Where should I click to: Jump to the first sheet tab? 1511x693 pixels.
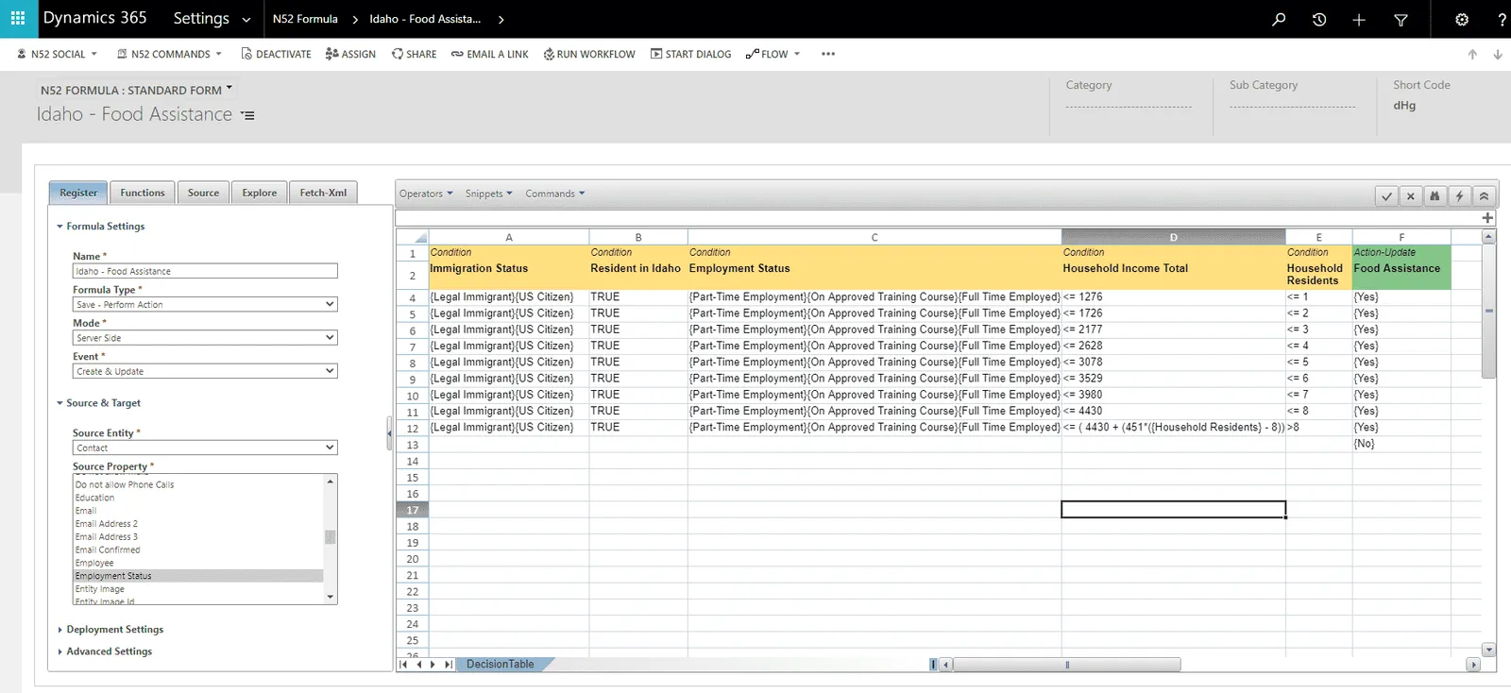click(x=403, y=665)
